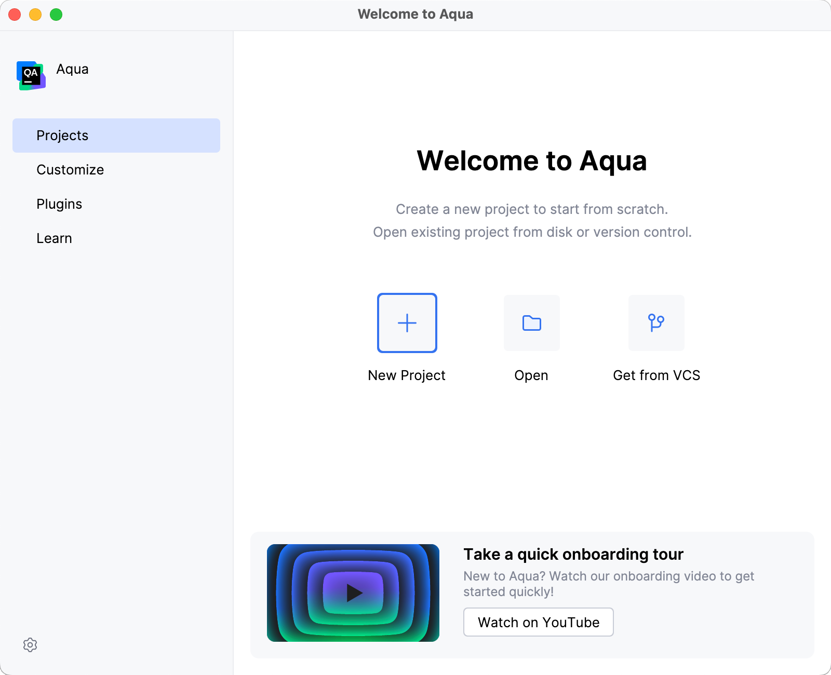831x675 pixels.
Task: Click the Open folder icon
Action: (532, 323)
